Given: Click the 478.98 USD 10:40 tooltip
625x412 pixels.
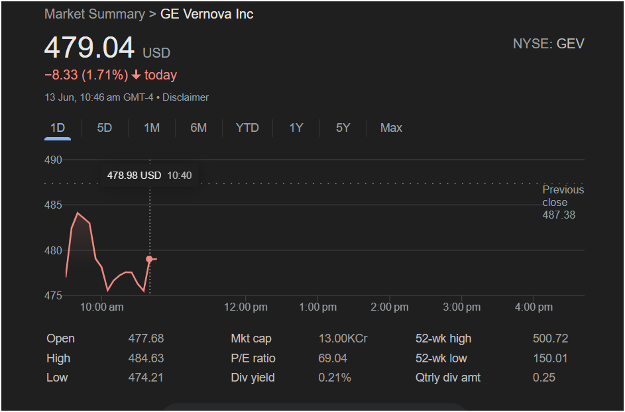Looking at the screenshot, I should [150, 176].
